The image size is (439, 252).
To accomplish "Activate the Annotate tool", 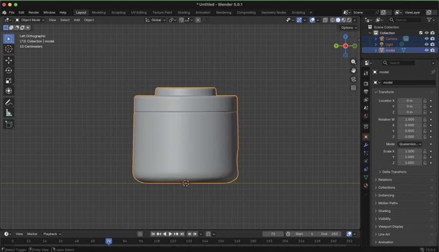I will coord(9,103).
